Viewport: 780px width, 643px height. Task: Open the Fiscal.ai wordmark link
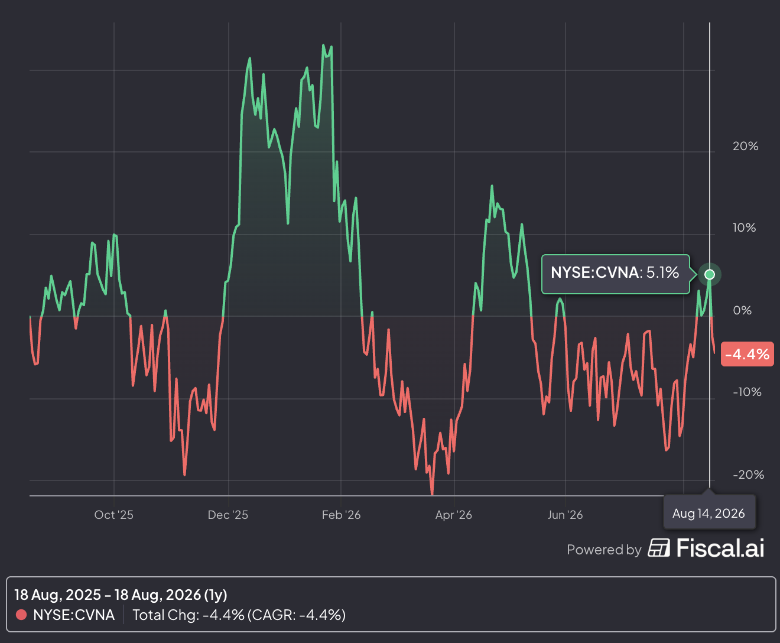coord(720,548)
